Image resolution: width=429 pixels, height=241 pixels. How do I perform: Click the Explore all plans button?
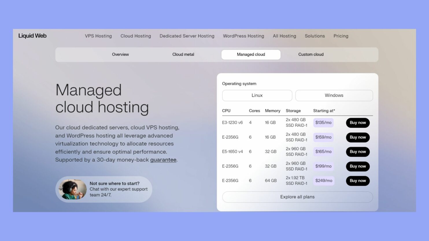pos(297,197)
